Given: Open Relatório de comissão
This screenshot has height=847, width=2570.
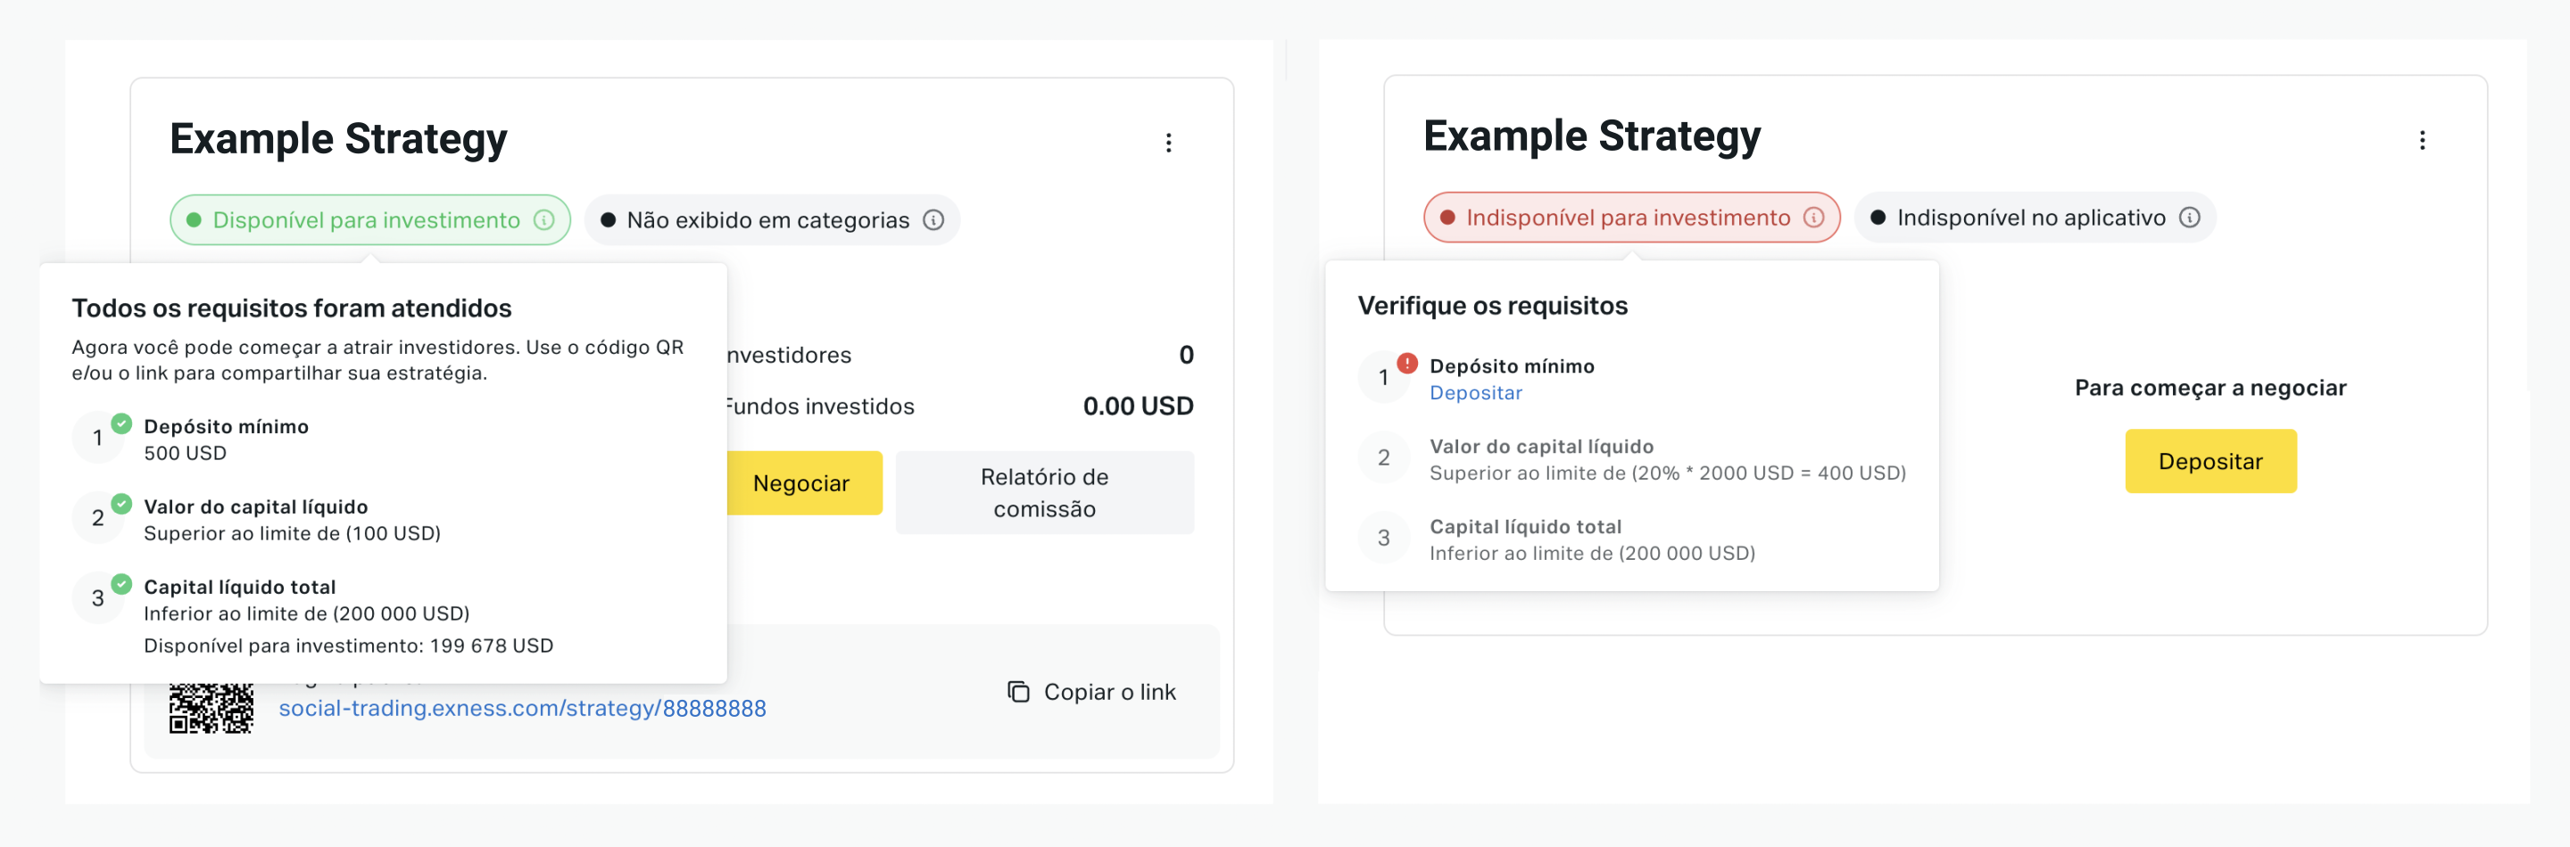Looking at the screenshot, I should 1045,493.
